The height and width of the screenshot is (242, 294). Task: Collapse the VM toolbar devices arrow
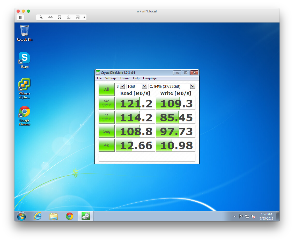[x=84, y=17]
